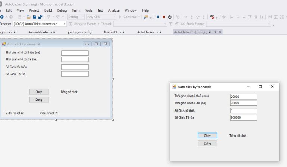Restart debugging with the circular arrow icon

(170, 17)
